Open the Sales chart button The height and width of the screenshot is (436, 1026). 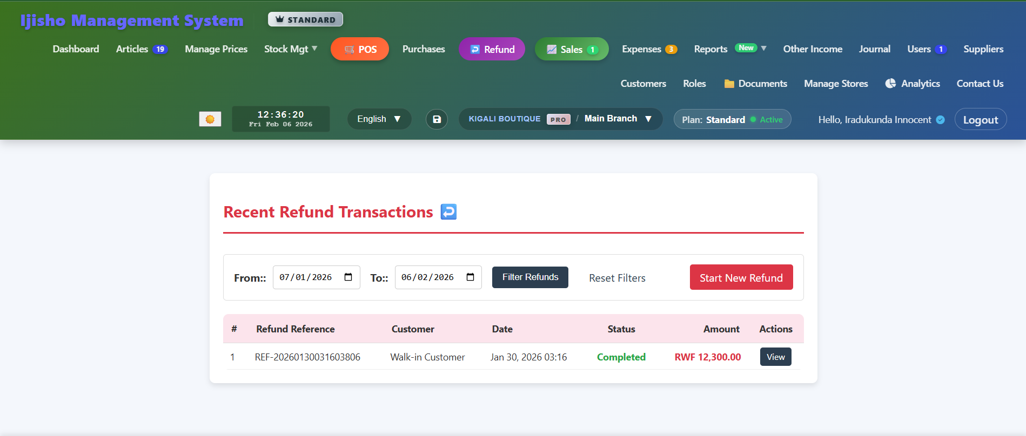pos(572,49)
